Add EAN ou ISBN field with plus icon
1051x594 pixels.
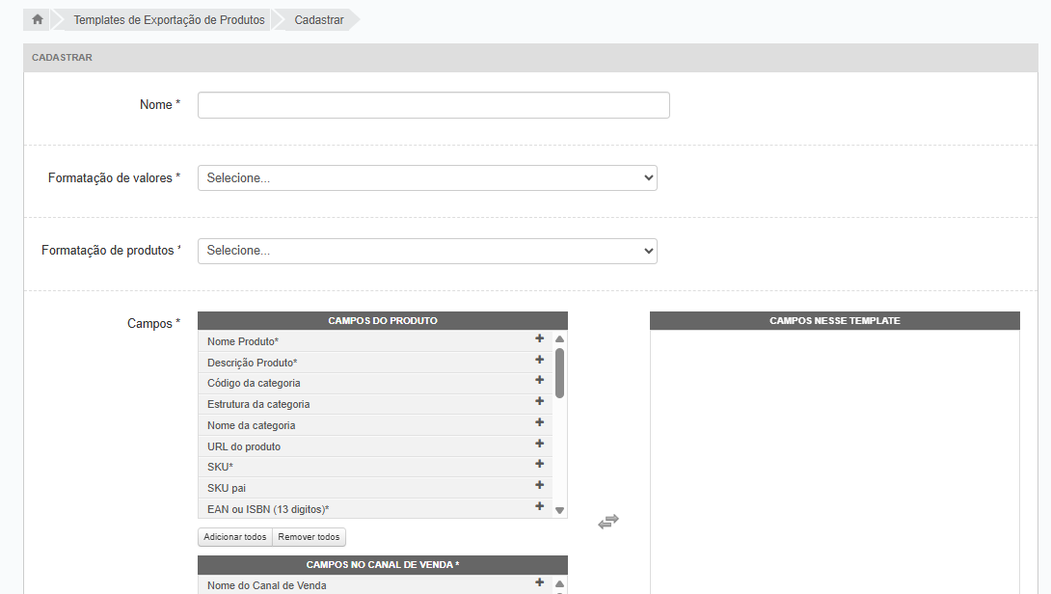click(x=540, y=506)
